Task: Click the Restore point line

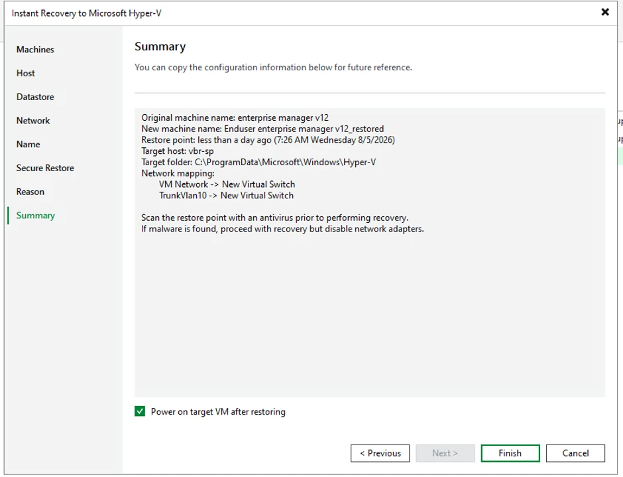Action: tap(268, 140)
